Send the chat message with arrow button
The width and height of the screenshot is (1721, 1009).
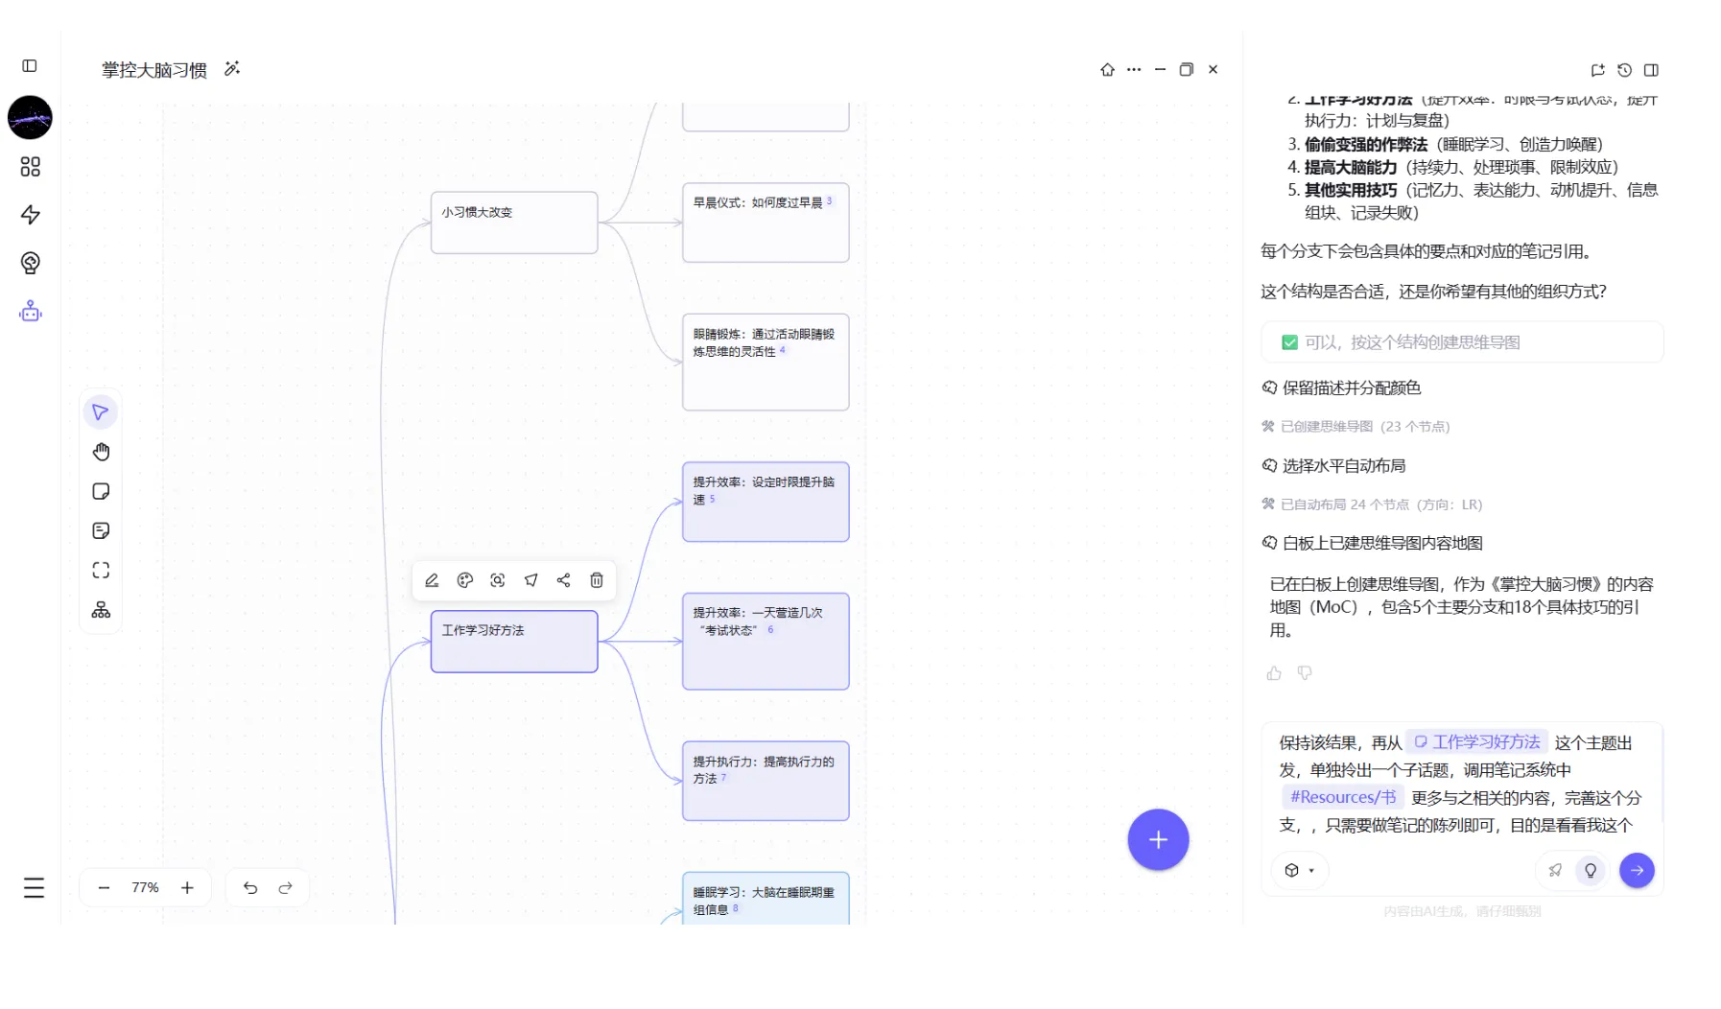pos(1637,870)
